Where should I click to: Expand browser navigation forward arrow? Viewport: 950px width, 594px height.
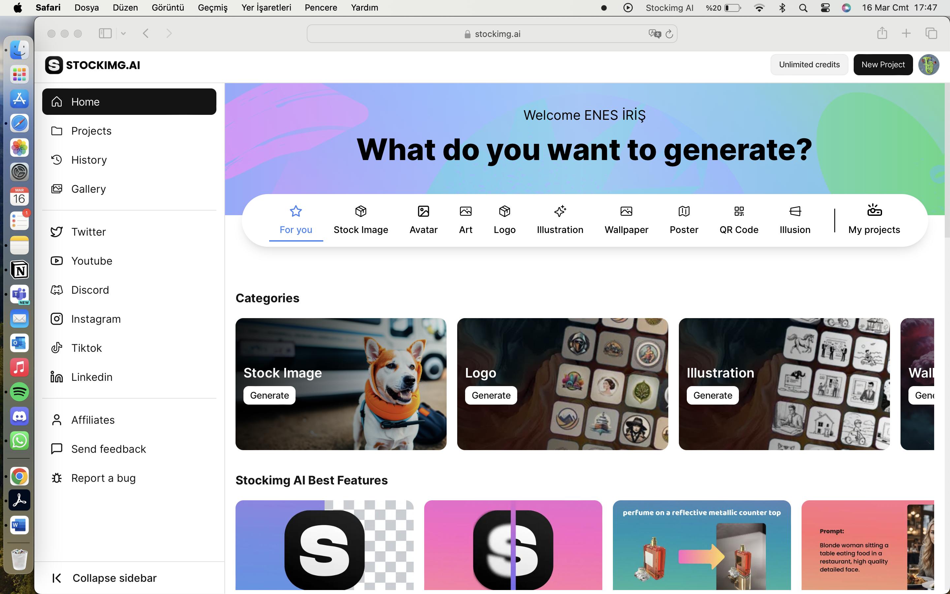(x=170, y=34)
